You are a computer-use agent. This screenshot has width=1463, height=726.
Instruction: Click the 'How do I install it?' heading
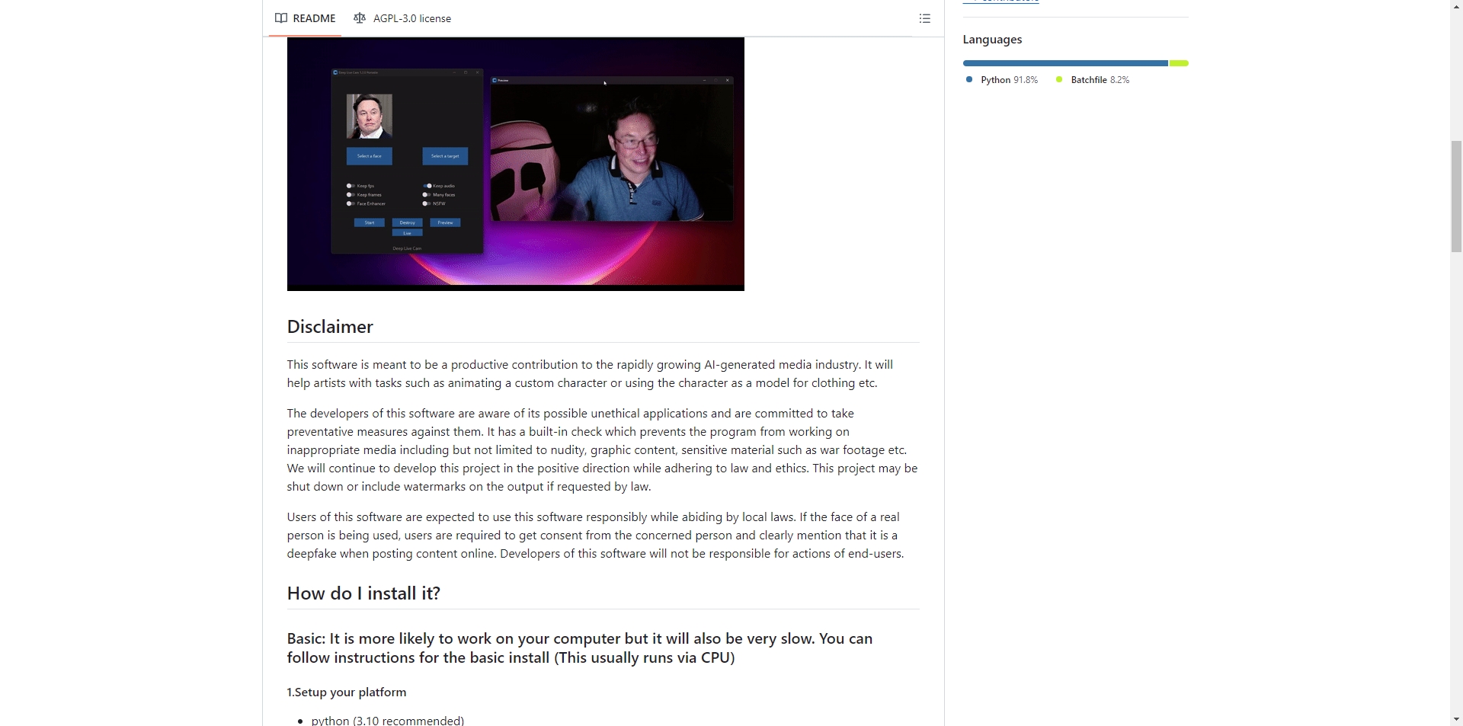(x=363, y=593)
